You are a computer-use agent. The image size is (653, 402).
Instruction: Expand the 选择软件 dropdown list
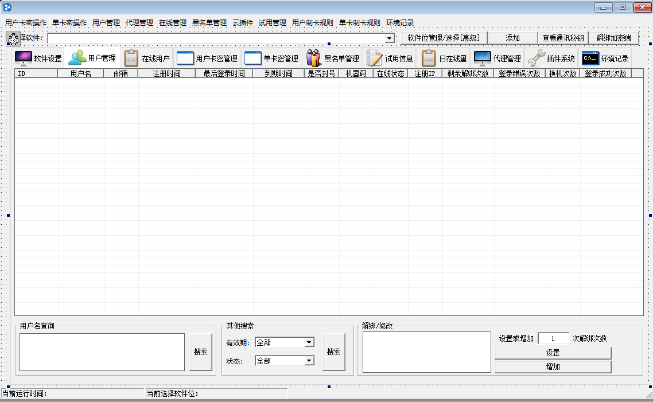pos(390,38)
